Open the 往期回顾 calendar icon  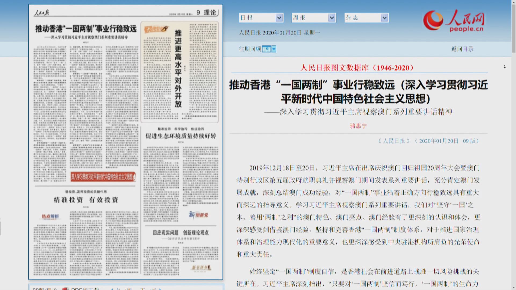click(266, 49)
